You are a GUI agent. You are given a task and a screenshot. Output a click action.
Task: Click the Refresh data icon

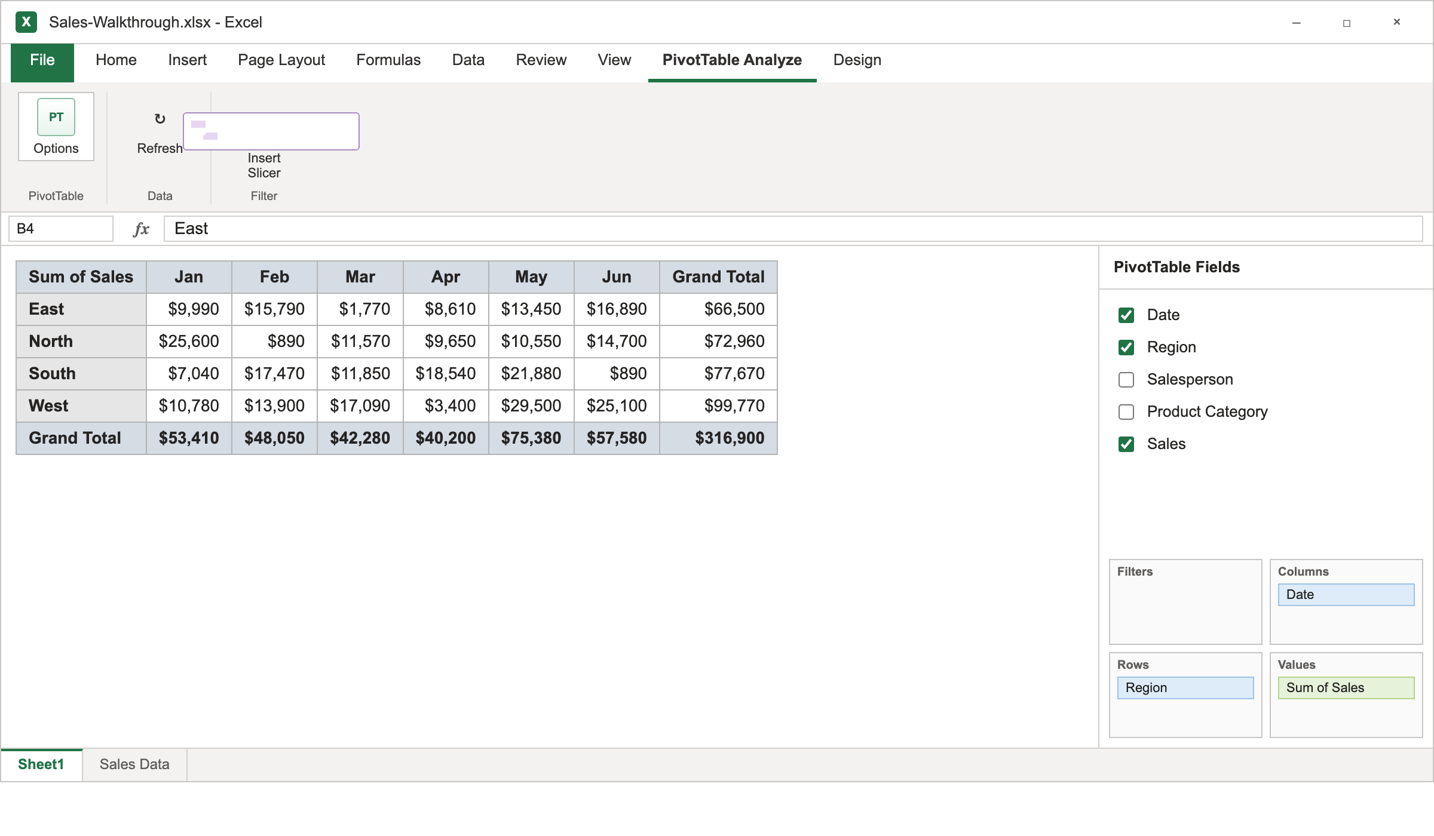[x=160, y=119]
